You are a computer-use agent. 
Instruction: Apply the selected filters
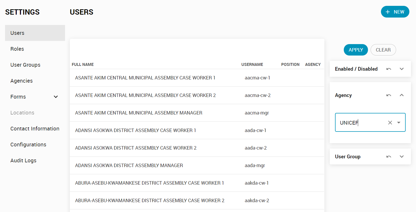coord(356,50)
